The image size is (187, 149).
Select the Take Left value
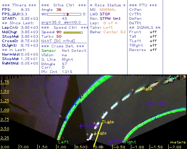(x=108, y=28)
